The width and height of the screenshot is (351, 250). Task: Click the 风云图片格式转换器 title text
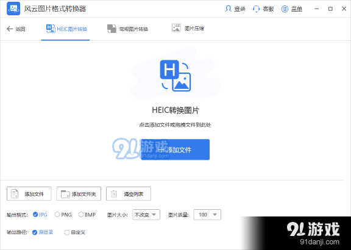[55, 9]
